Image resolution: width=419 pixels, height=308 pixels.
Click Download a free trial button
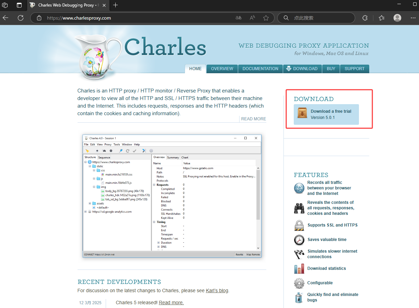coord(326,114)
